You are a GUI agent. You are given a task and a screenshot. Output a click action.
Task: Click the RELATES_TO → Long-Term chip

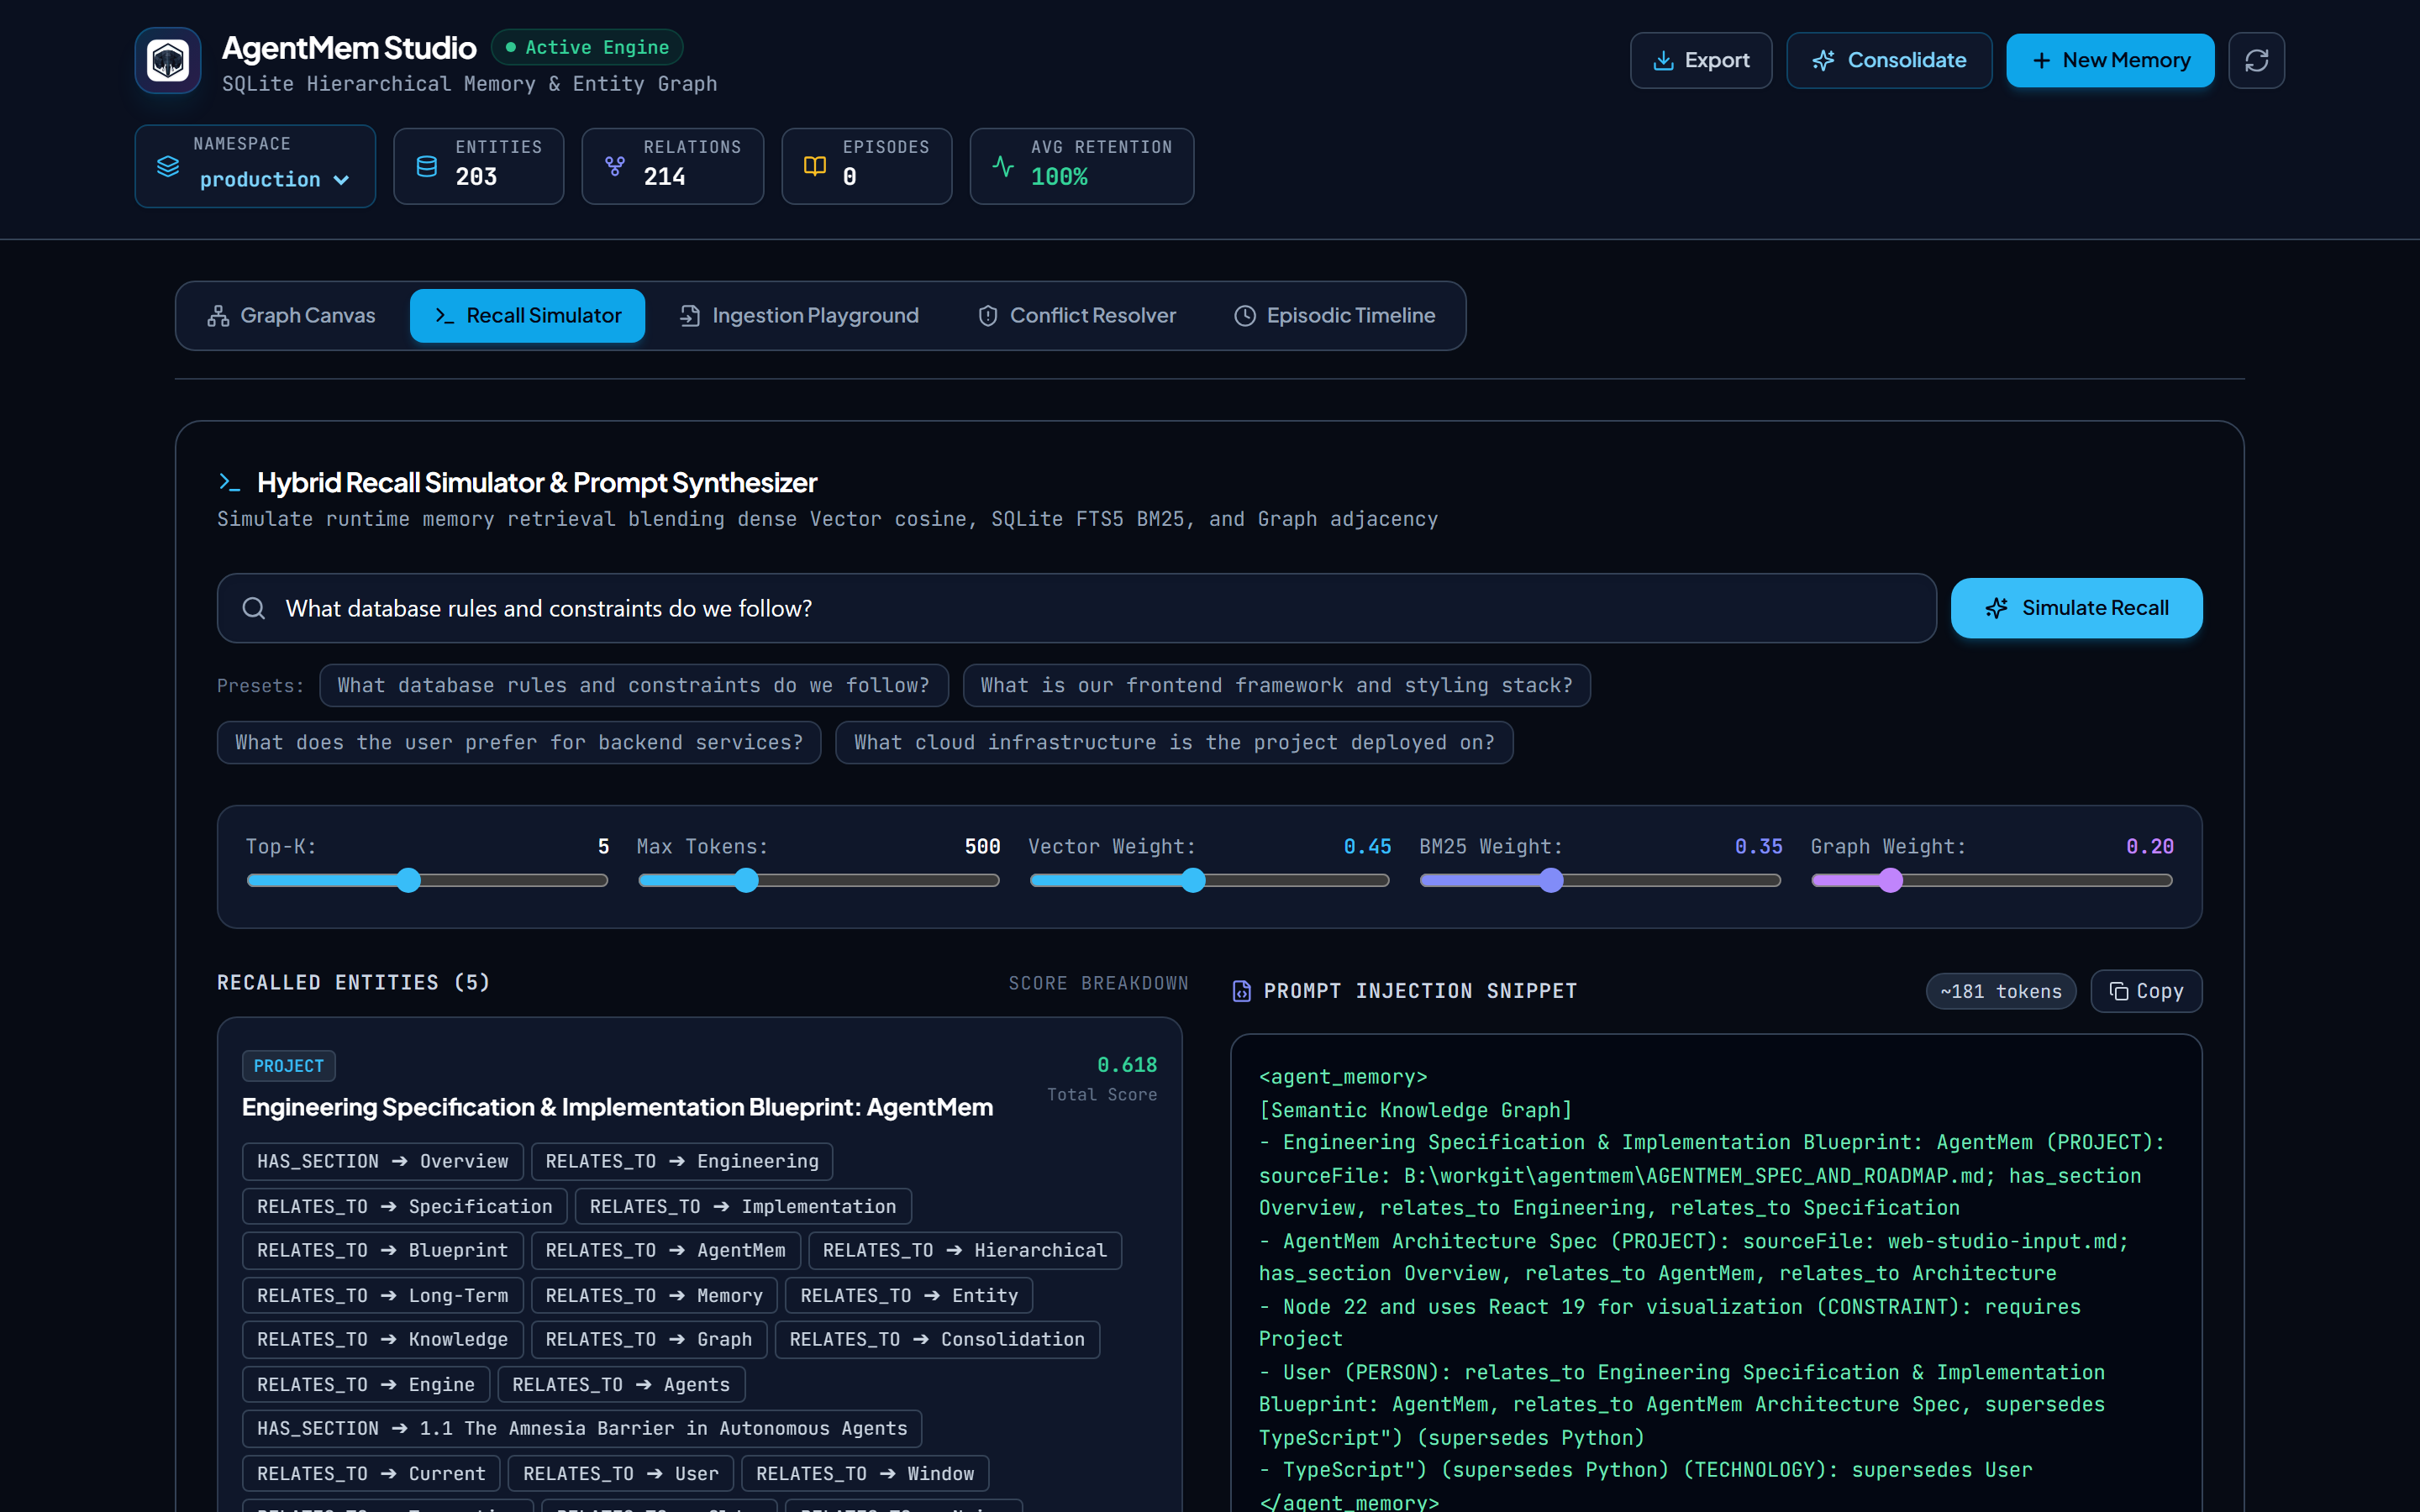[x=382, y=1295]
